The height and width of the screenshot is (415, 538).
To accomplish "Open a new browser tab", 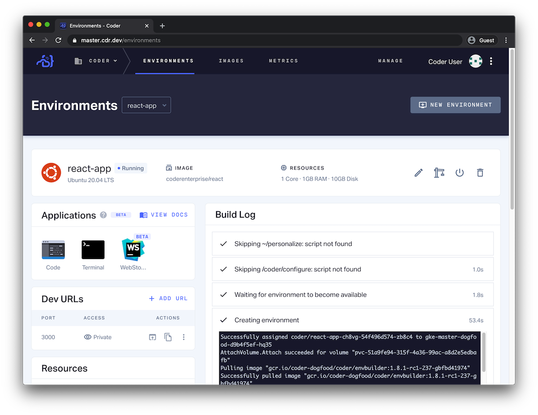I will click(x=162, y=26).
